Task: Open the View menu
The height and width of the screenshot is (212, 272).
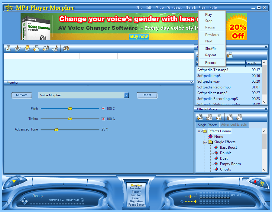Action: coord(160,8)
